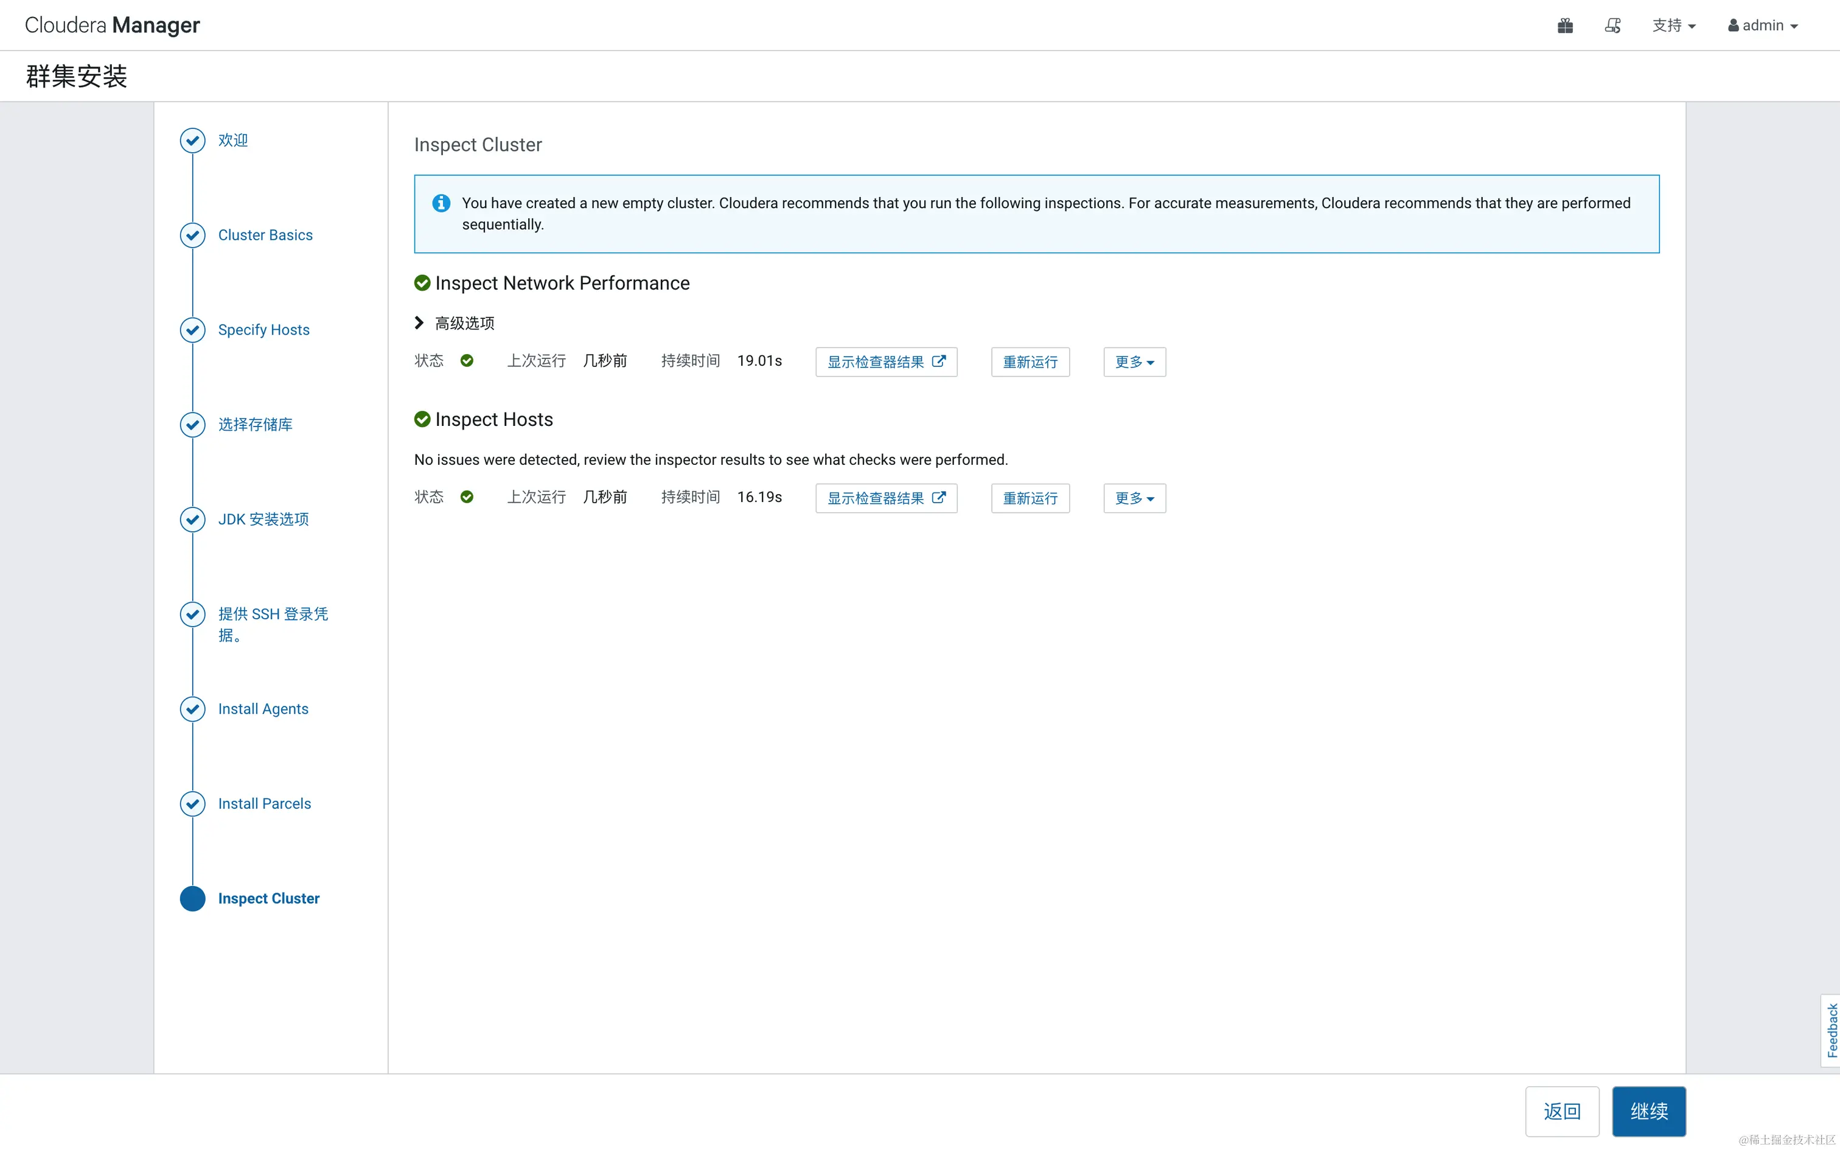Click the Cloudera Manager logo

112,25
